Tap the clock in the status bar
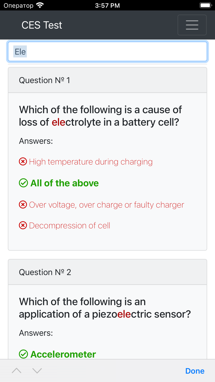Screen dimensions: 215x382 pos(107,5)
